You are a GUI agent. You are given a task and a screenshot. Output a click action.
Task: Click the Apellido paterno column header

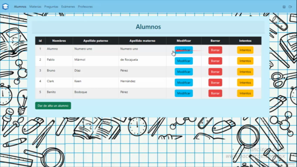click(x=96, y=41)
